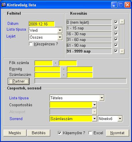
Task: Open the Vevő list type dropdown
Action: [x=60, y=30]
